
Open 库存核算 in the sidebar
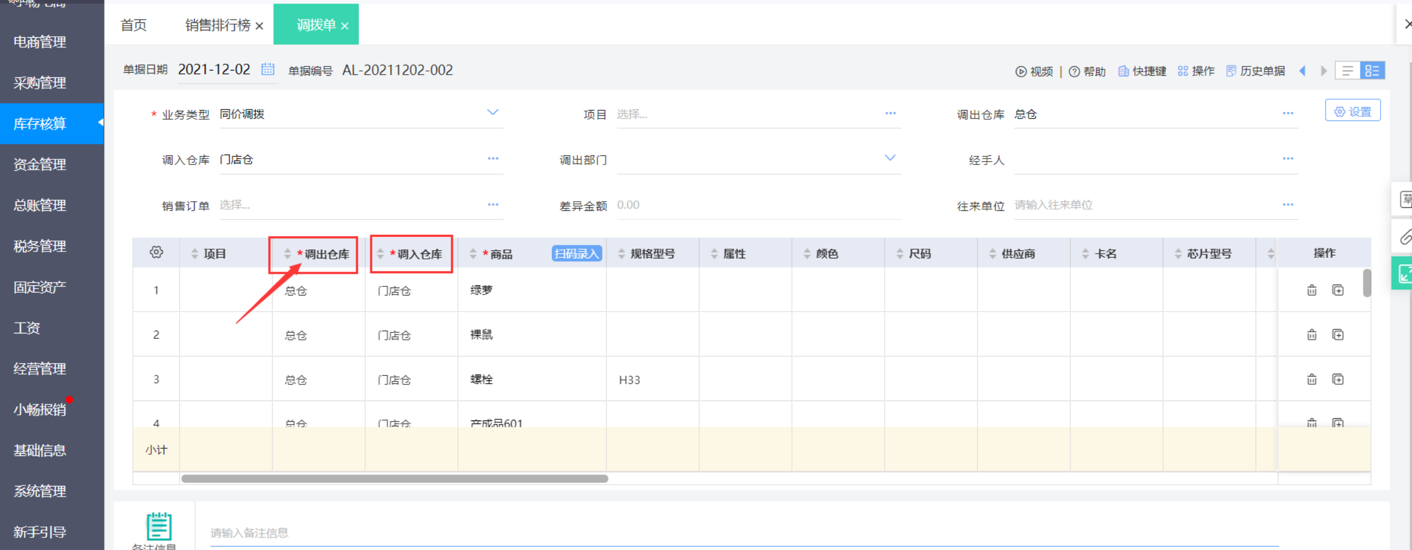[40, 124]
